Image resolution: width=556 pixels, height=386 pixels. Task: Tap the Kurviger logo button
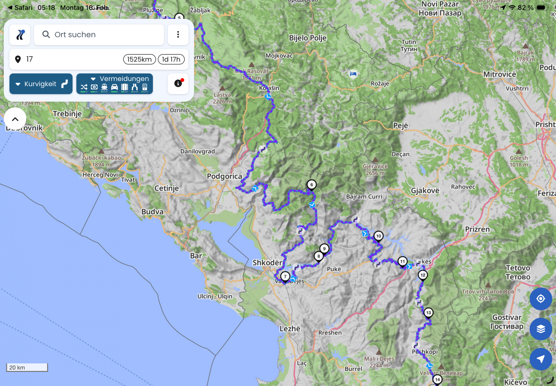pos(20,35)
